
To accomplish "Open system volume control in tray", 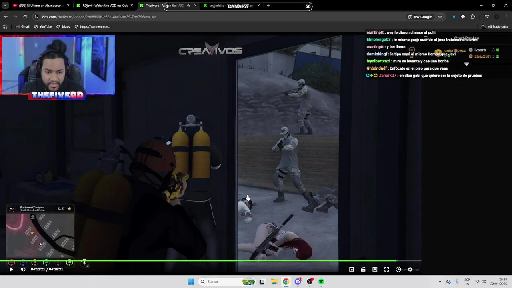I will pos(484,282).
